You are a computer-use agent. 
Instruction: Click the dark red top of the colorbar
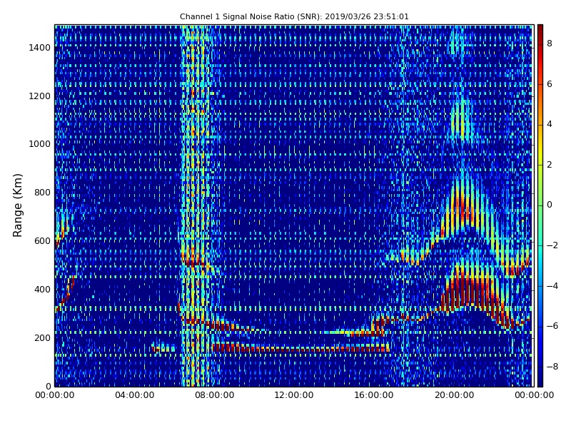point(540,29)
